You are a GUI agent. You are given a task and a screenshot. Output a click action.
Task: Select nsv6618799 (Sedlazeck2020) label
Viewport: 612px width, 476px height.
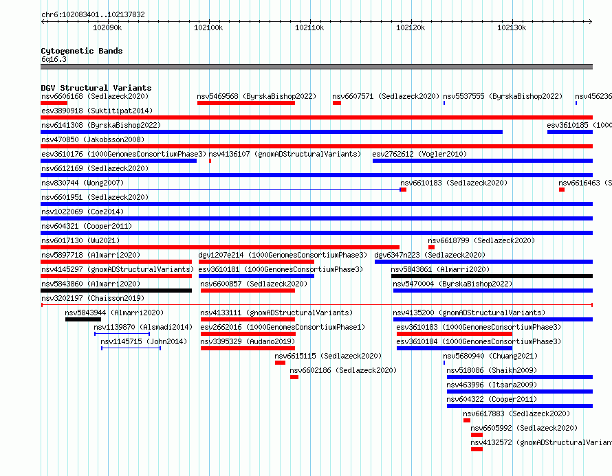tap(481, 240)
